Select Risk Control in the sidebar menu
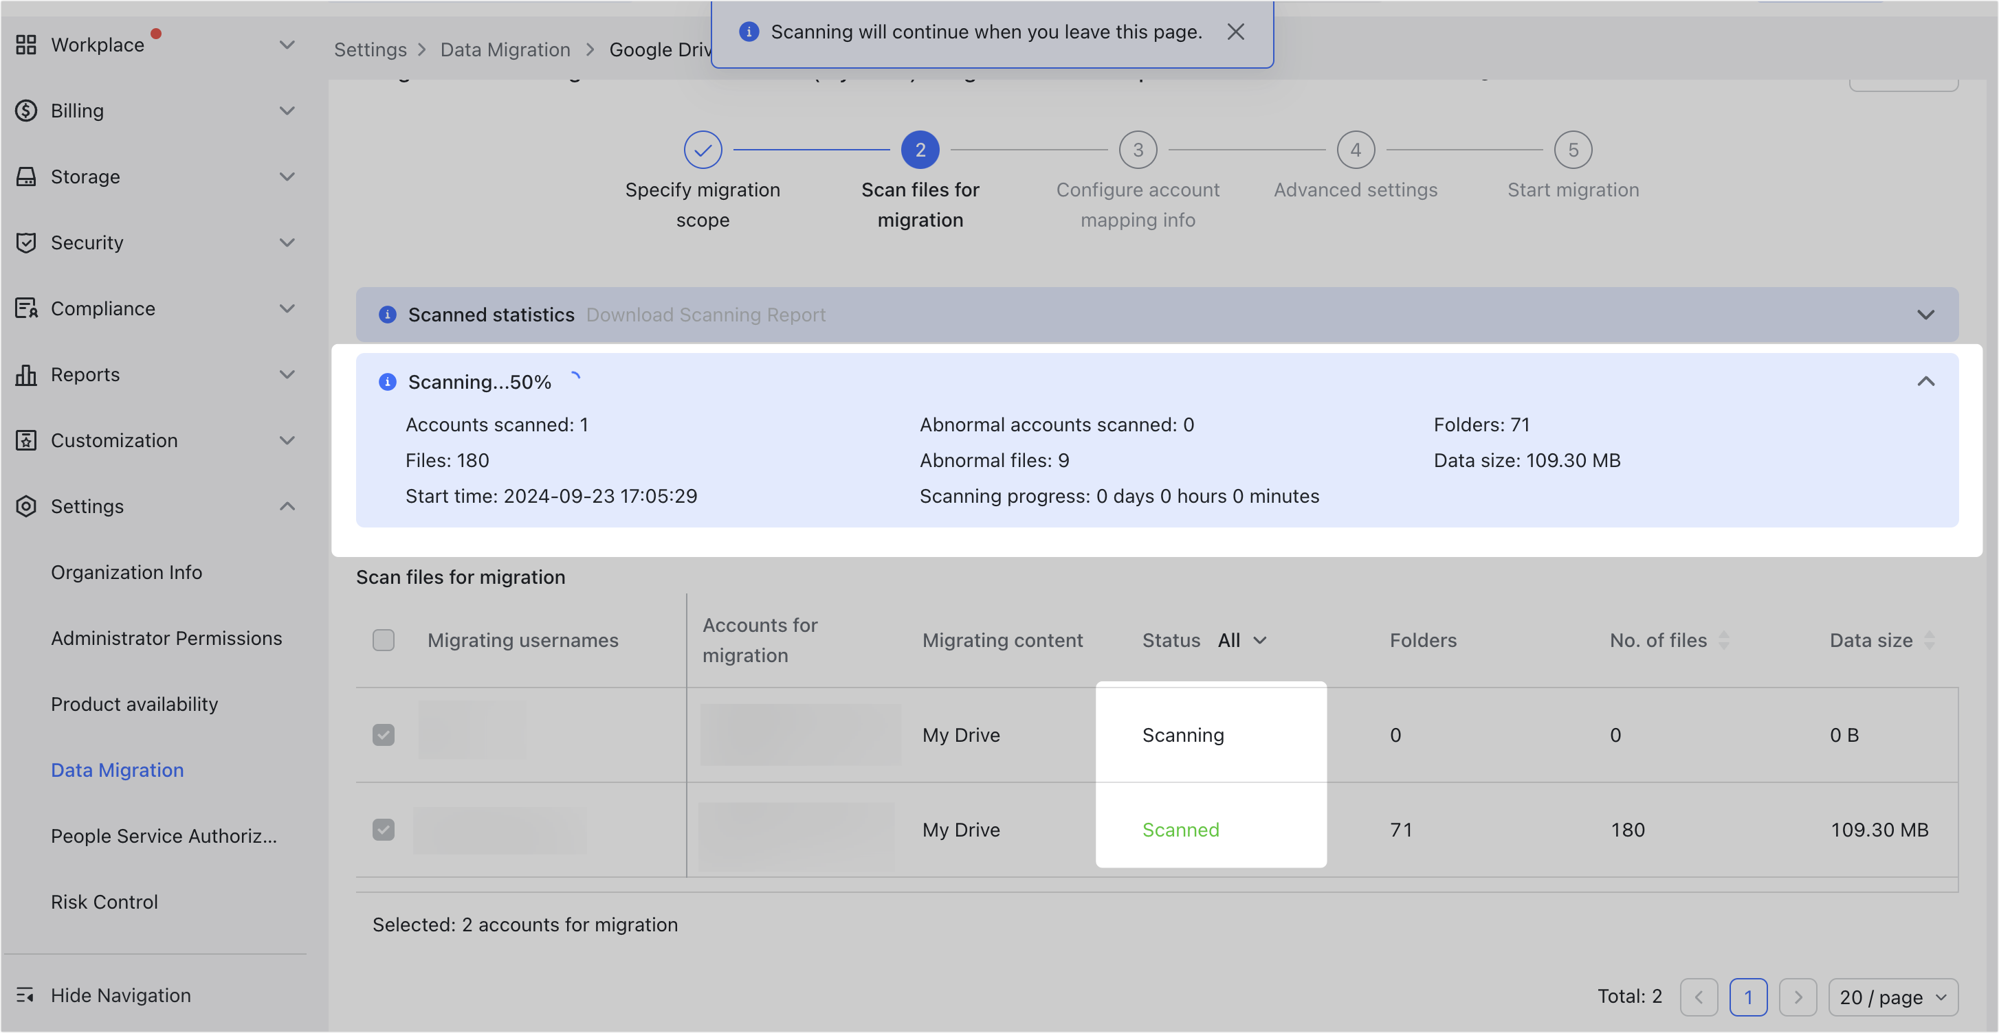 [104, 901]
